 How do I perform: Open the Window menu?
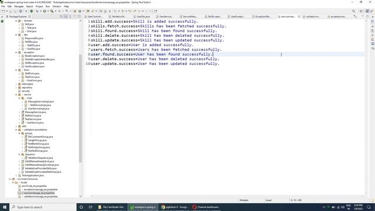click(57, 6)
